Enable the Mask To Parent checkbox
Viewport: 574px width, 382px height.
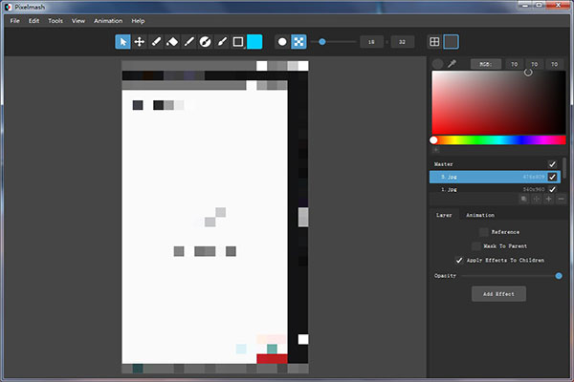475,246
